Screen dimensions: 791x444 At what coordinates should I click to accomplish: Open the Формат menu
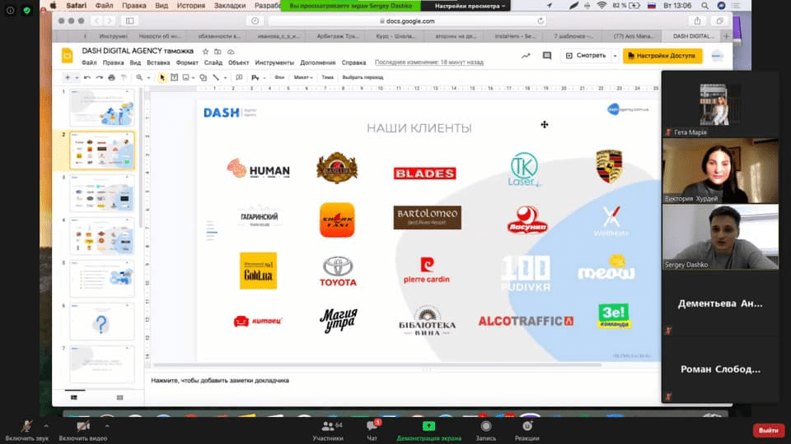[187, 63]
